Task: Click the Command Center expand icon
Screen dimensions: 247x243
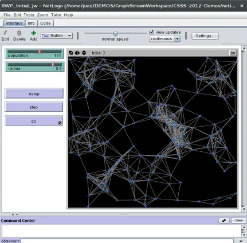Action: point(224,221)
